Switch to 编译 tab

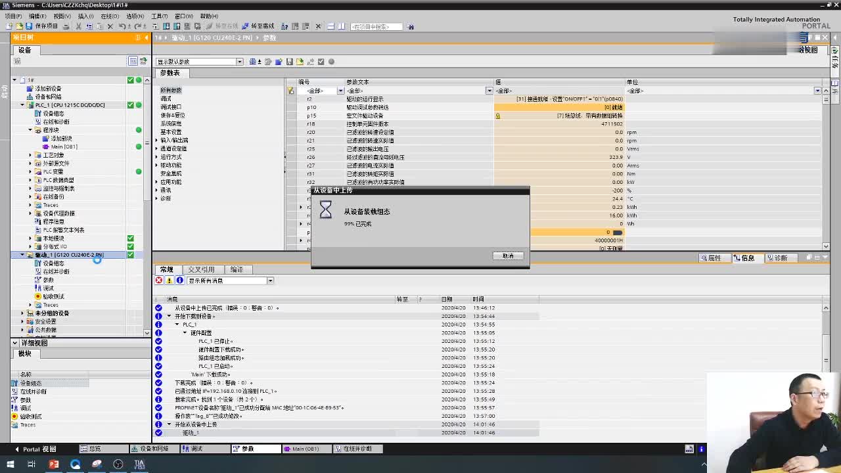tap(237, 269)
